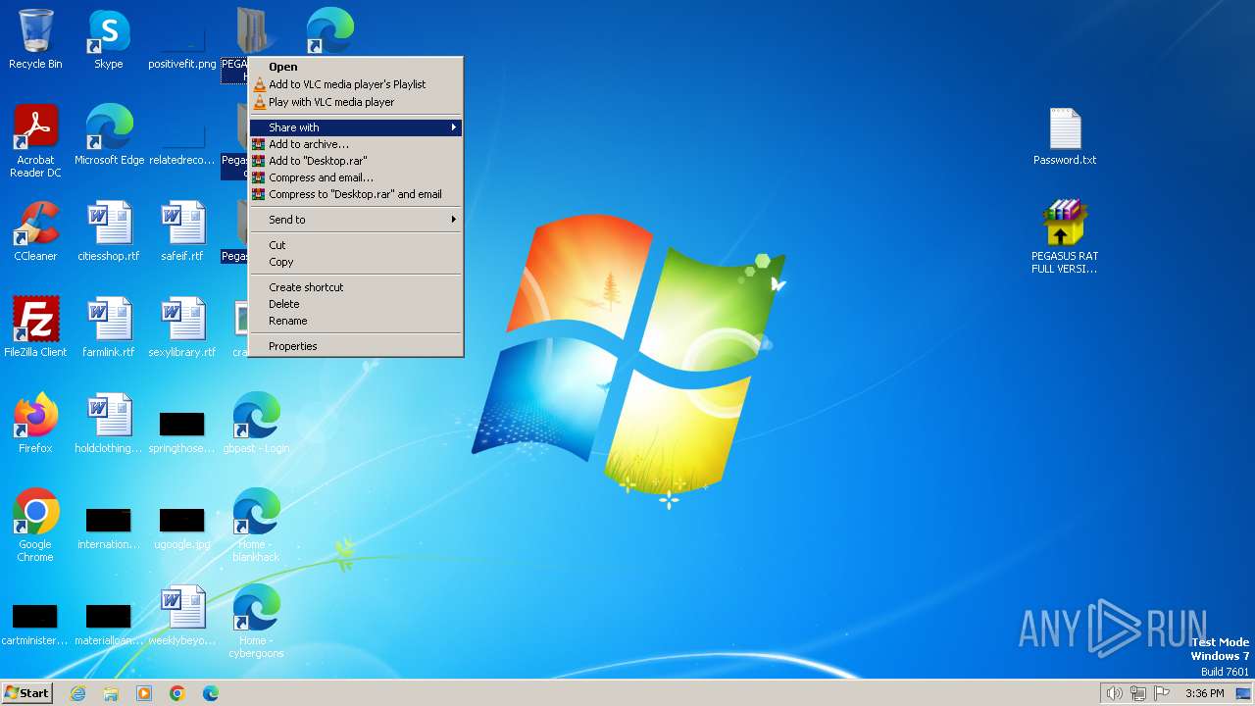Launch Edge from the taskbar
1255x706 pixels.
pos(211,693)
